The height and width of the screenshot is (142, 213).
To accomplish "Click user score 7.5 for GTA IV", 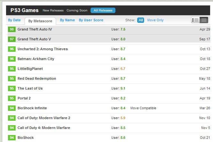I will click(x=123, y=29).
